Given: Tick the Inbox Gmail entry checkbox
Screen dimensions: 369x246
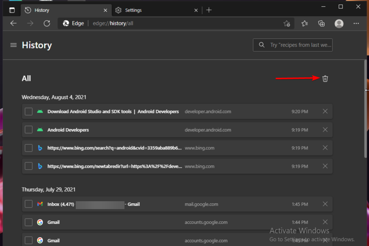Looking at the screenshot, I should click(29, 204).
